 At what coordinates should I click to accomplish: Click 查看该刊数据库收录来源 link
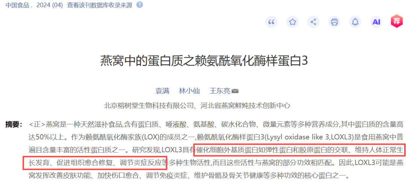pyautogui.click(x=100, y=5)
